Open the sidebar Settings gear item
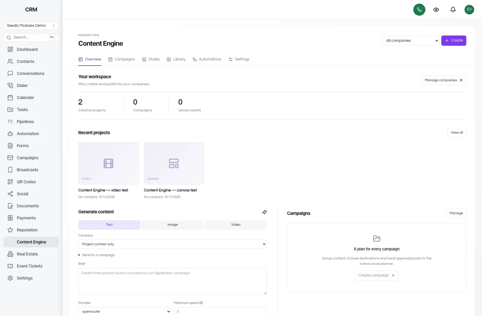The height and width of the screenshot is (316, 482). [x=31, y=278]
